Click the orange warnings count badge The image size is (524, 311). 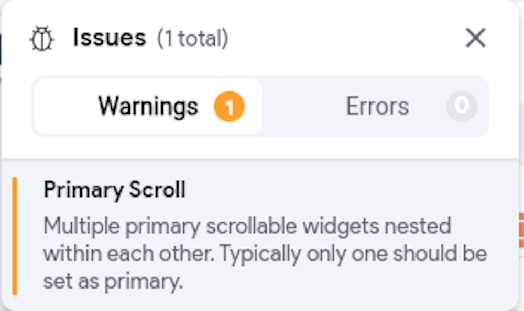(x=229, y=107)
